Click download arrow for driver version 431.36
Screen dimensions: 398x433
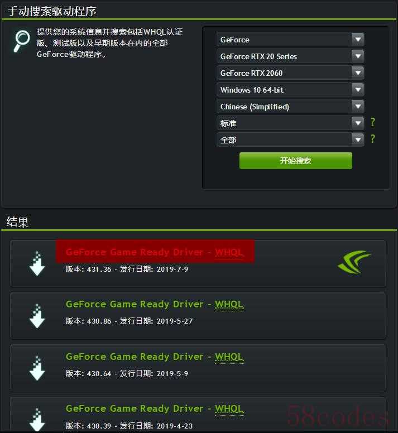(37, 263)
